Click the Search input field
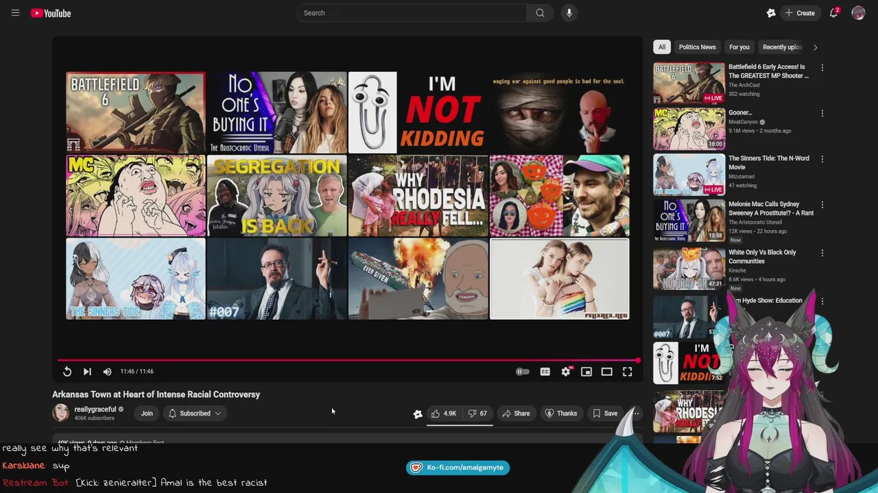 pyautogui.click(x=412, y=13)
